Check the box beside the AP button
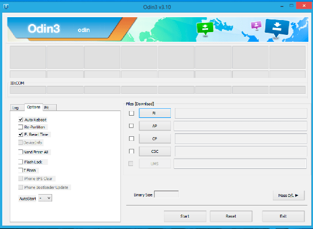This screenshot has height=229, width=313. [x=131, y=126]
